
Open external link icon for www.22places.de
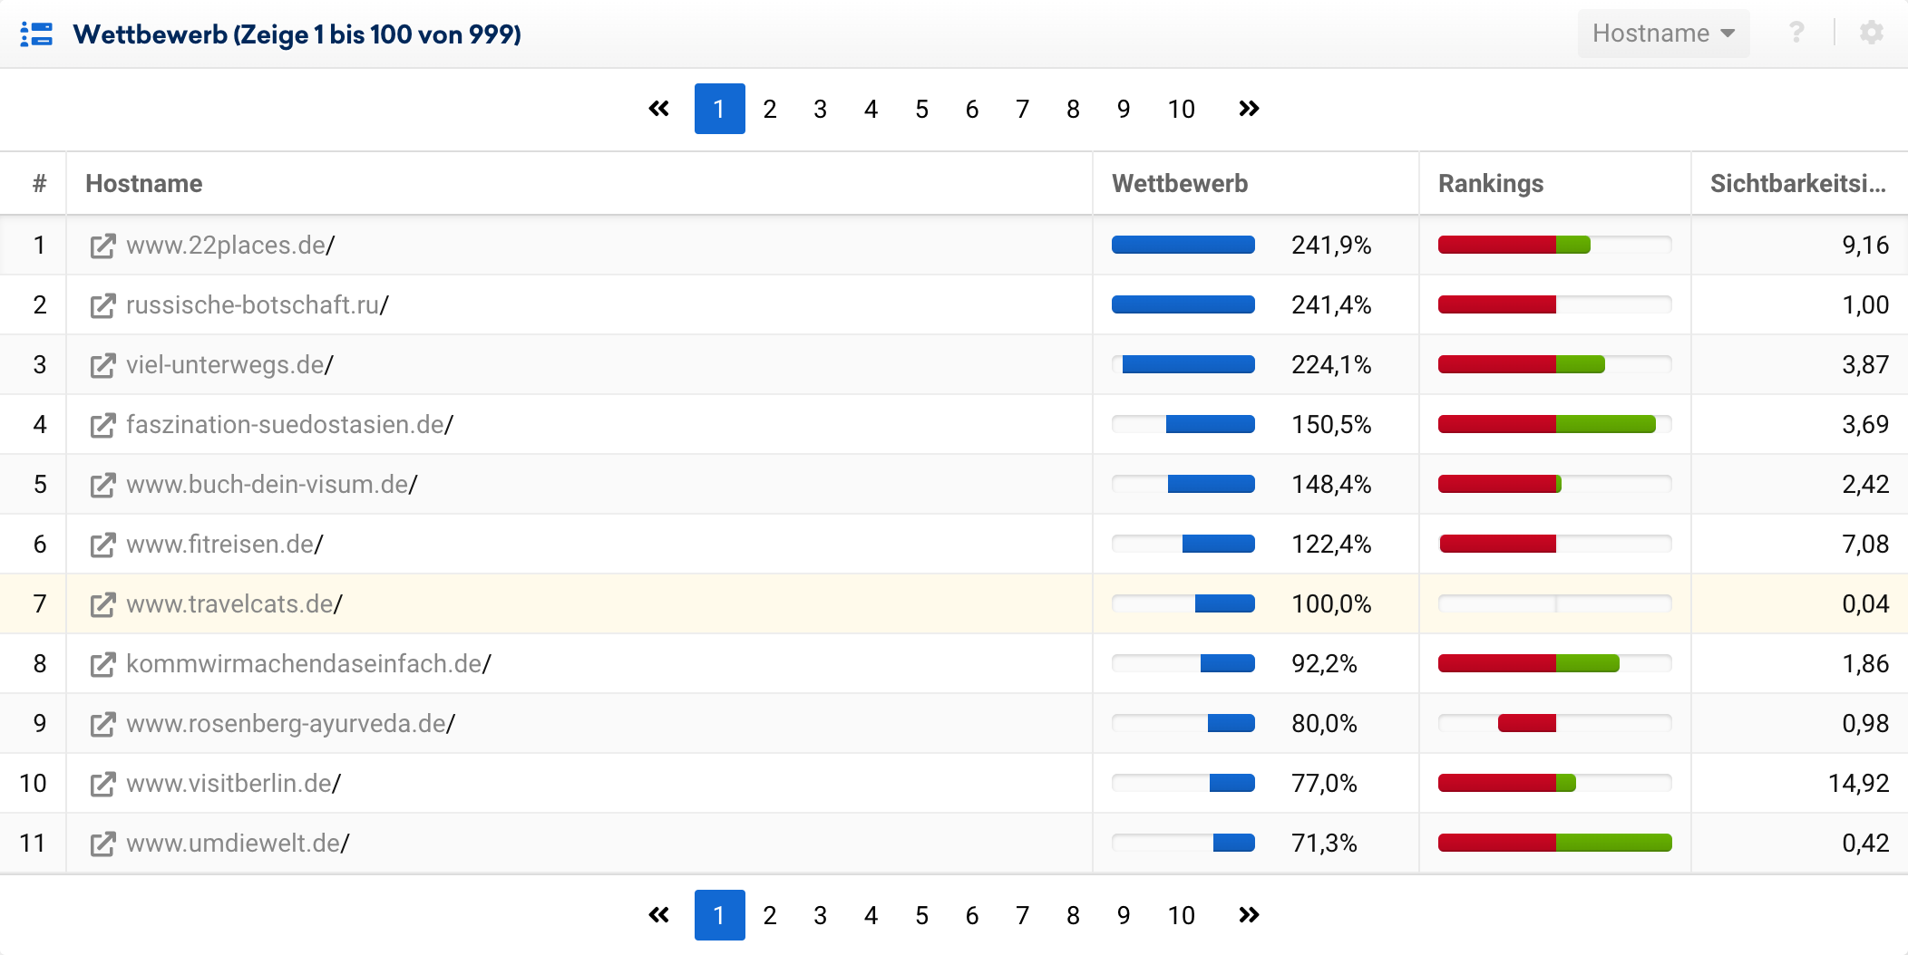102,246
